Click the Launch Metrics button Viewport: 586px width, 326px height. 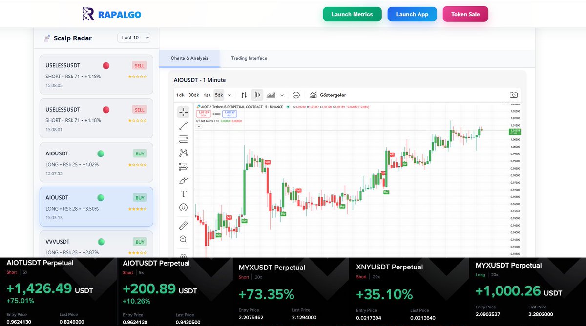[x=352, y=14]
